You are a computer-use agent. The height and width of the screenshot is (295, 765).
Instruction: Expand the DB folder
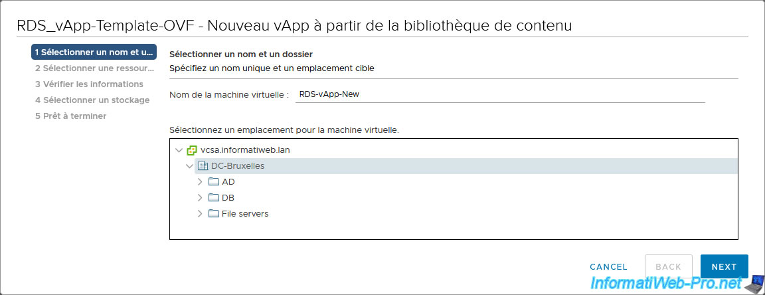click(199, 198)
